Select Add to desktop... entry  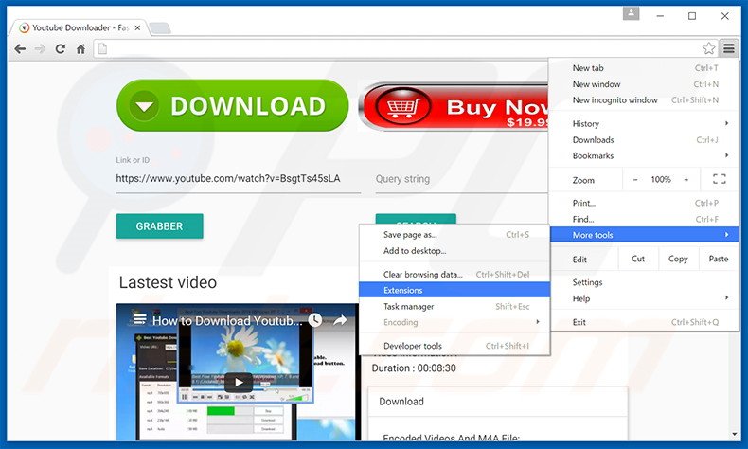[454, 250]
